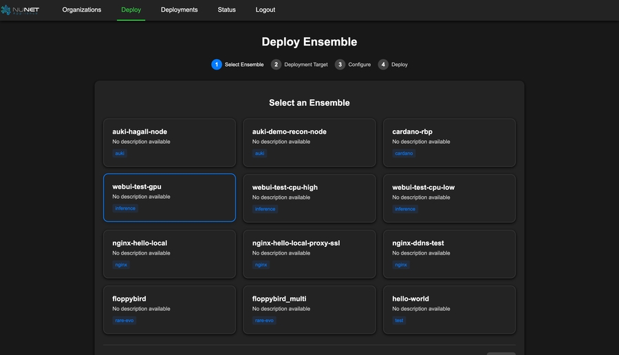Click step 2 Deployment Target circle

click(x=276, y=65)
